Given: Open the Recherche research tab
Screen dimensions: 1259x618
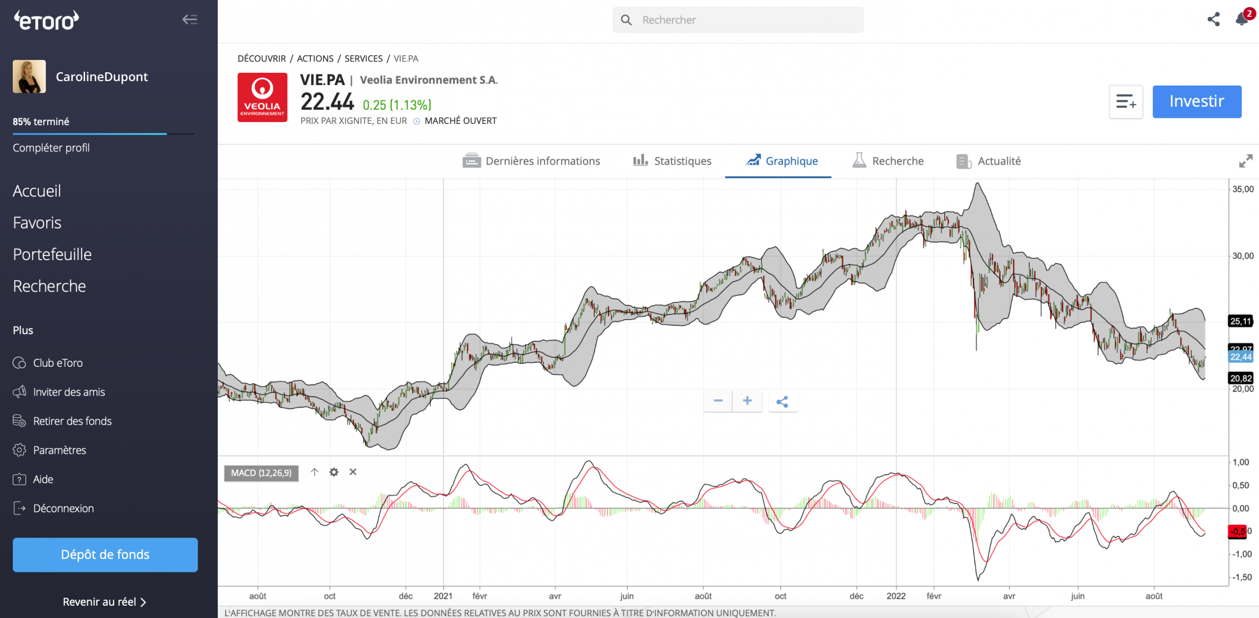Looking at the screenshot, I should pyautogui.click(x=888, y=161).
